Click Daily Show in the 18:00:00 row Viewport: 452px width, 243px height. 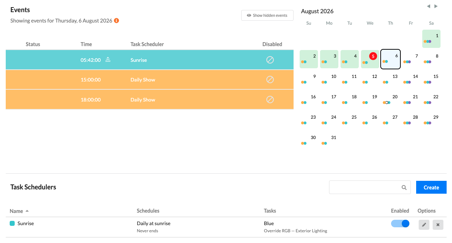click(x=143, y=100)
